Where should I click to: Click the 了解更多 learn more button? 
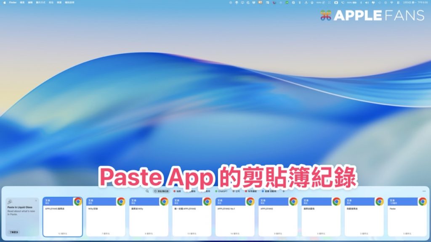(14, 231)
